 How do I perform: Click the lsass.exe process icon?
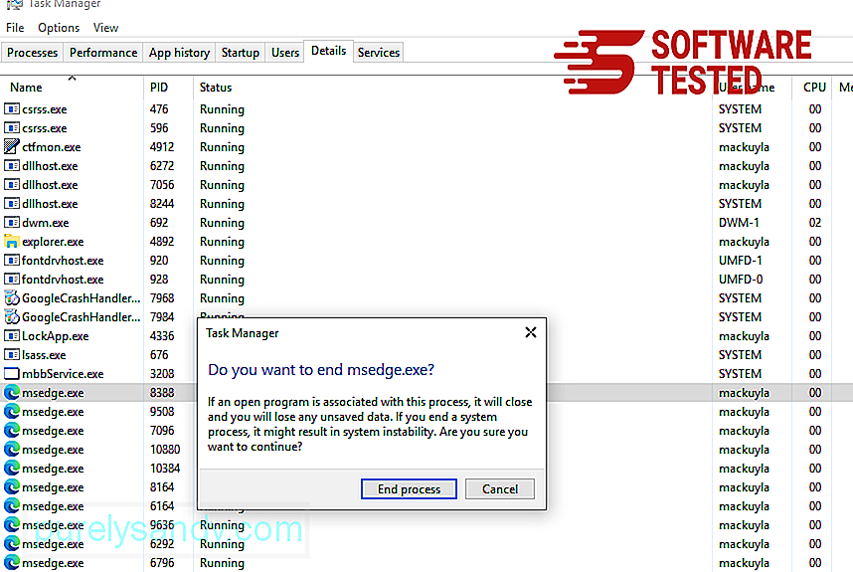point(11,355)
